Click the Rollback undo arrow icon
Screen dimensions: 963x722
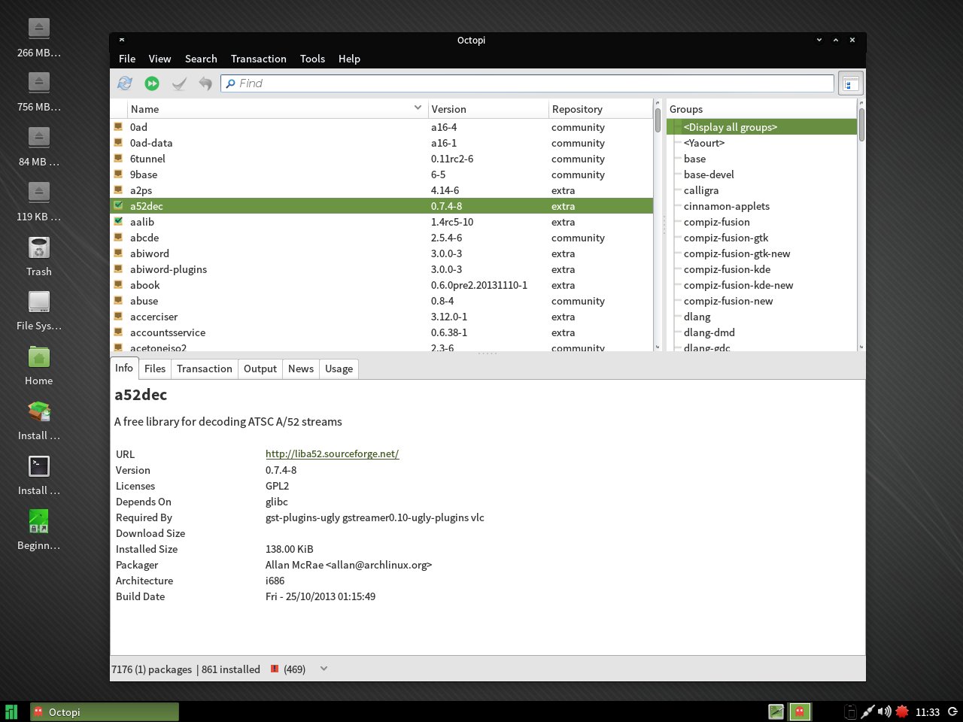point(205,83)
